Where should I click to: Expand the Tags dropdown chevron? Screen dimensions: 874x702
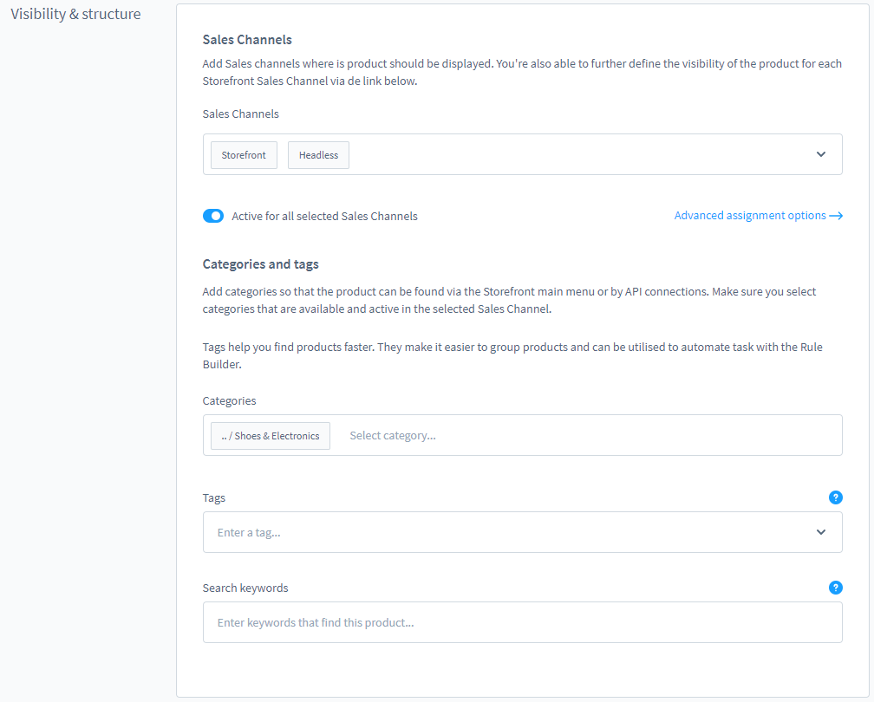pyautogui.click(x=820, y=532)
